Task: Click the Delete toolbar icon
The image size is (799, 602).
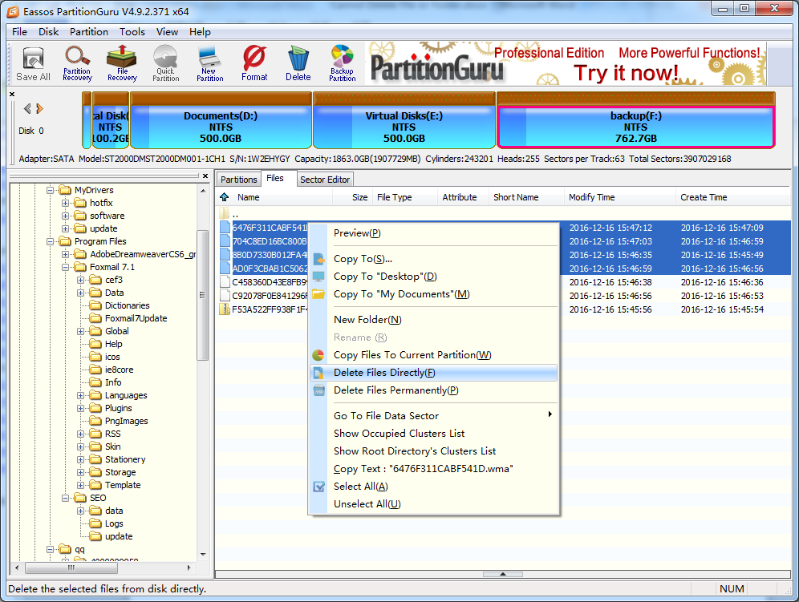Action: coord(298,63)
